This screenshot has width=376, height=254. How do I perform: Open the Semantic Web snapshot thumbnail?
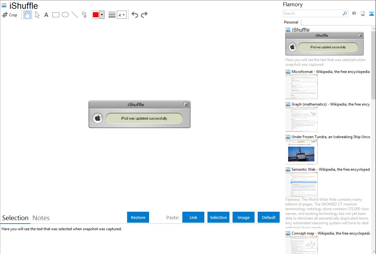coord(301,184)
